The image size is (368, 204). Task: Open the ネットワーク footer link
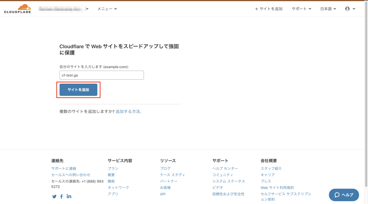click(x=118, y=187)
